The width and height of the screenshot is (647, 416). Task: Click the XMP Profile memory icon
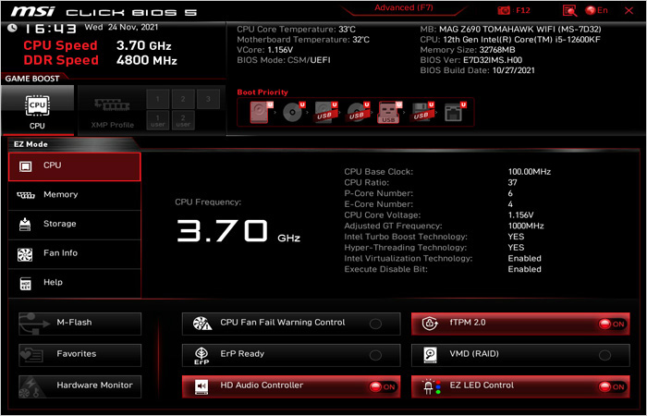[x=112, y=104]
